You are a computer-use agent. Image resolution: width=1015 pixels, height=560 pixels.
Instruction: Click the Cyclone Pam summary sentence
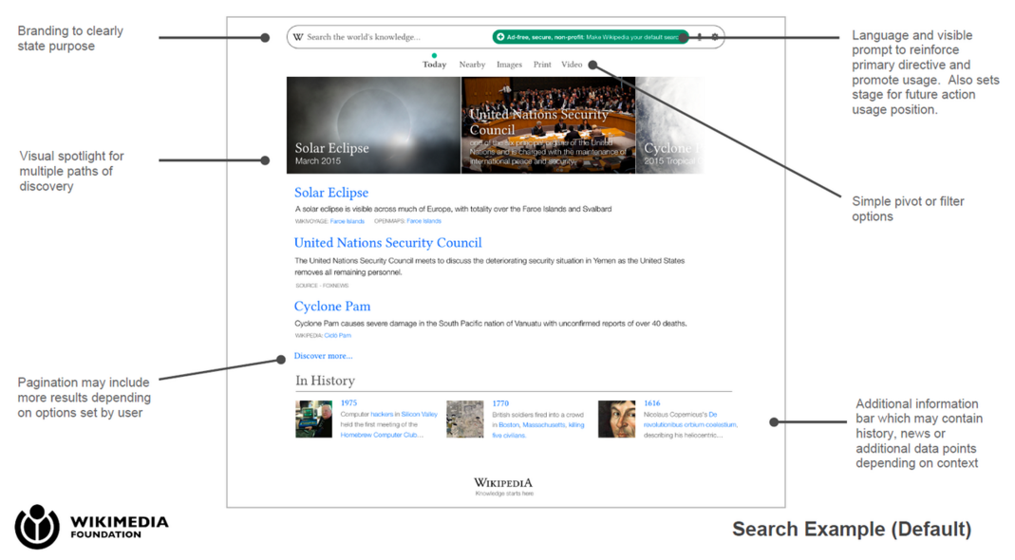[x=491, y=324]
